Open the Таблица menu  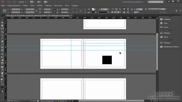tap(48, 6)
